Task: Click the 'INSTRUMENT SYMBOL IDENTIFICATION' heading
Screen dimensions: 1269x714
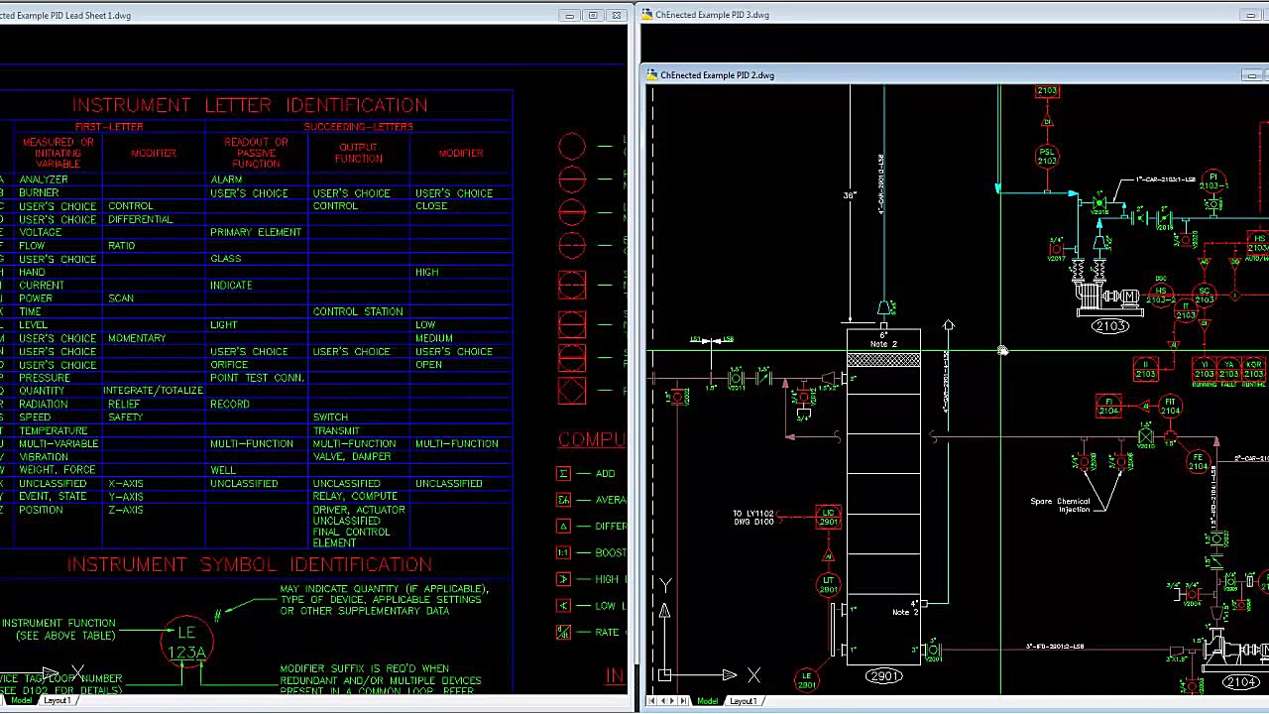Action: [x=250, y=564]
